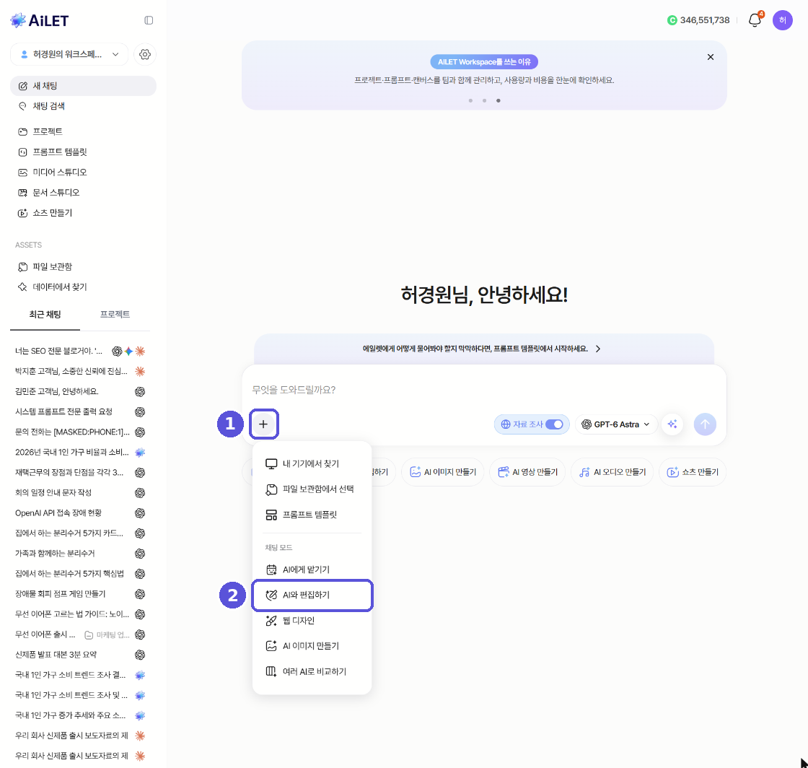This screenshot has width=808, height=768.
Task: Click the AI 오디오 만들기 chip
Action: 612,472
